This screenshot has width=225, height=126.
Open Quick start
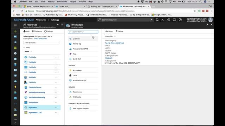coord(83,59)
